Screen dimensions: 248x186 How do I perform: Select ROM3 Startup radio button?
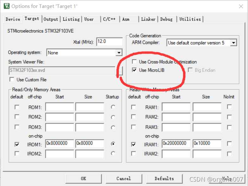[113, 127]
